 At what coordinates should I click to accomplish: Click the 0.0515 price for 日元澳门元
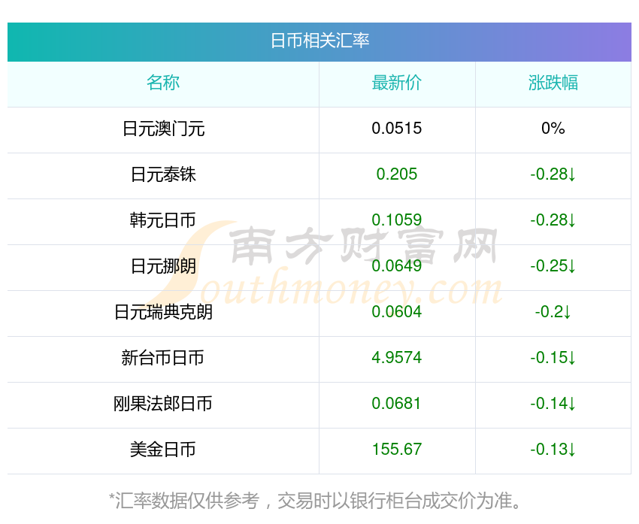(x=397, y=129)
